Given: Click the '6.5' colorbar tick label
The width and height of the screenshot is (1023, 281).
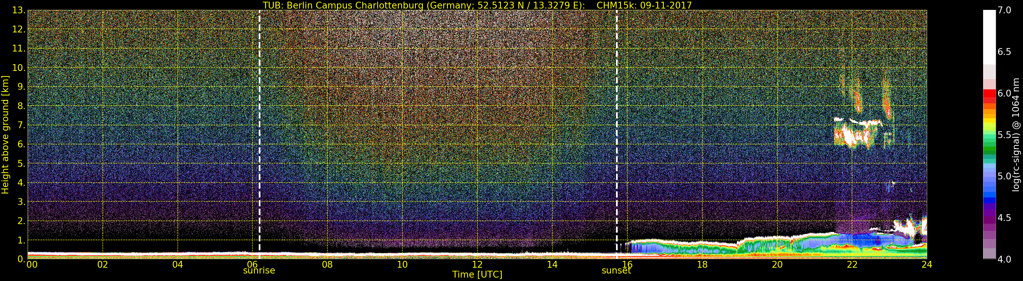Looking at the screenshot, I should [x=1004, y=52].
